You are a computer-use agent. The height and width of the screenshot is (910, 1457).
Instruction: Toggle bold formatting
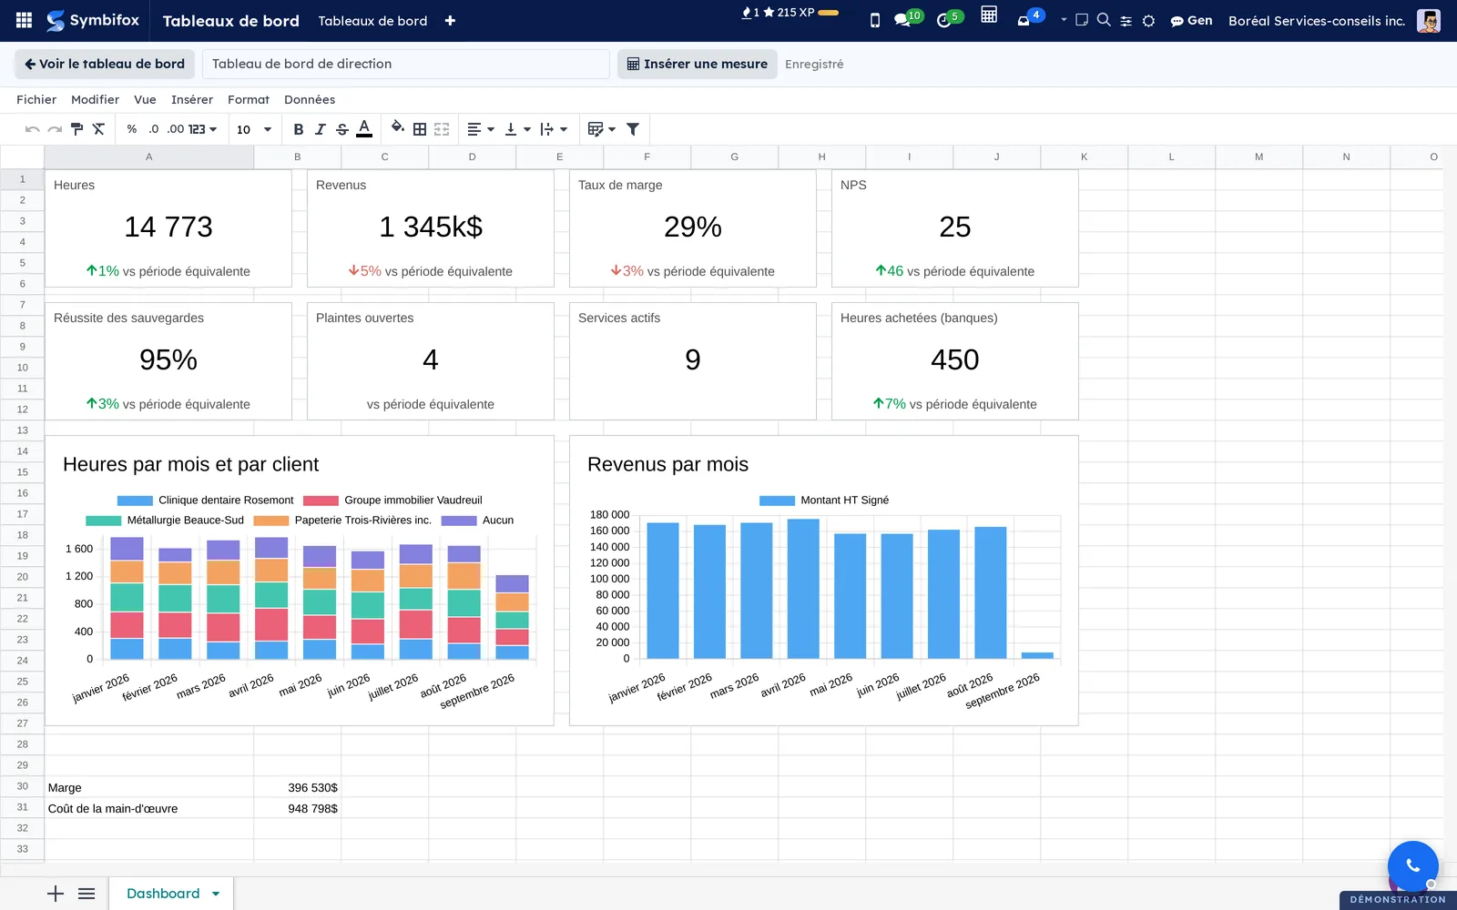tap(299, 129)
